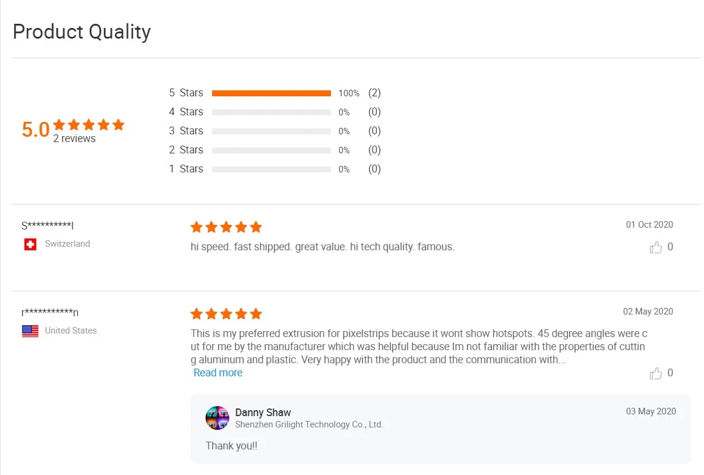Click the orange 5 Stars progress bar

coord(271,93)
